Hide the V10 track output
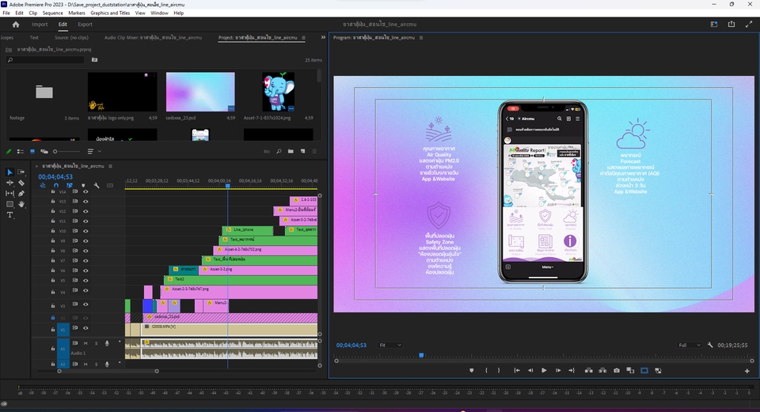The width and height of the screenshot is (760, 412). 85,231
